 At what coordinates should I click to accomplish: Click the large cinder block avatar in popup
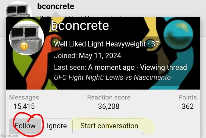click(27, 38)
